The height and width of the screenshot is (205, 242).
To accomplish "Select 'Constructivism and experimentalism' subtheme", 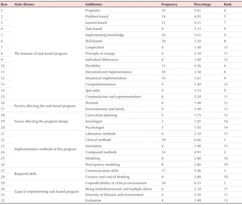I will (113, 97).
